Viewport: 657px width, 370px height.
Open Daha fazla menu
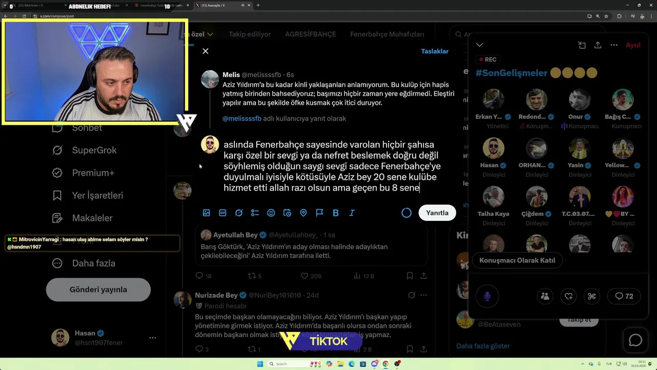point(83,263)
